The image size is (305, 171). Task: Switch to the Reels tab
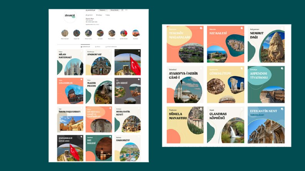(98, 47)
